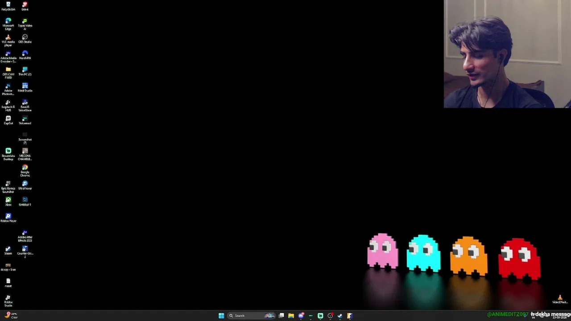Open File Explorer from the taskbar
Image resolution: width=571 pixels, height=321 pixels.
click(x=291, y=316)
